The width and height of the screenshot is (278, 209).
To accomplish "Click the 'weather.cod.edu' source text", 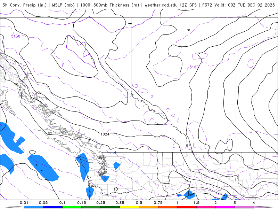I will click(161, 5).
